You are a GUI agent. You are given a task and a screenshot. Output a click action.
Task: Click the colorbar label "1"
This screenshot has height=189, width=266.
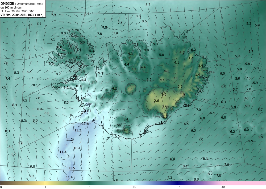click(45, 187)
